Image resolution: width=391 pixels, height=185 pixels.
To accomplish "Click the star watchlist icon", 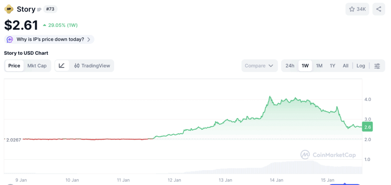I will point(352,9).
